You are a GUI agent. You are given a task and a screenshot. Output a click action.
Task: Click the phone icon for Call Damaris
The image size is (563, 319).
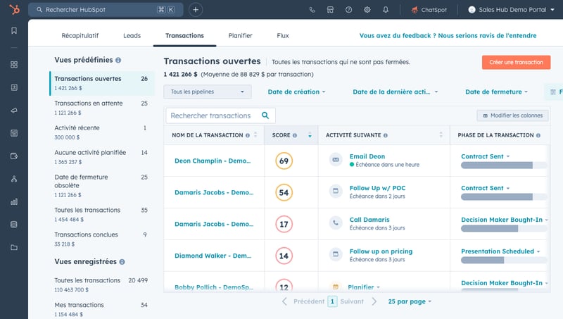click(336, 223)
